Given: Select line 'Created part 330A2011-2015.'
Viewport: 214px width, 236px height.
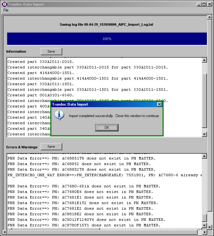Looking at the screenshot, I should pyautogui.click(x=41, y=62).
